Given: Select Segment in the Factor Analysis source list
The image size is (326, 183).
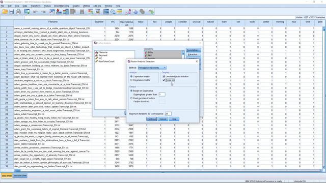Looking at the screenshot, I should pos(103,55).
